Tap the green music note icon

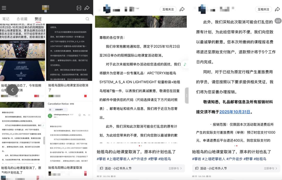[x=185, y=64]
